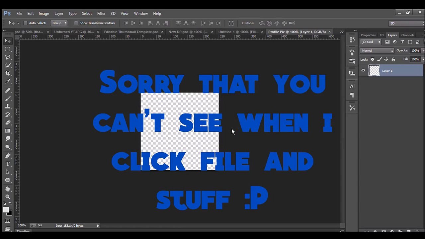Close the Profile Pic document tab
Viewport: 425px width, 239px height.
[329, 32]
